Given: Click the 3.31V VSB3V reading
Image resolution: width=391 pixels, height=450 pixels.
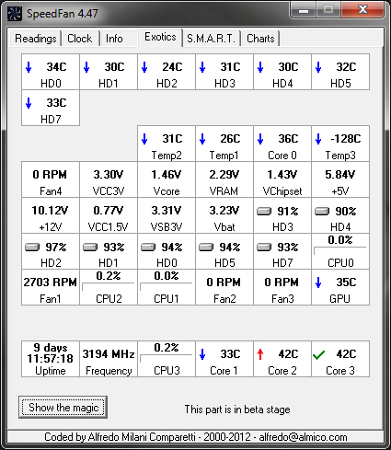Looking at the screenshot, I should click(167, 215).
